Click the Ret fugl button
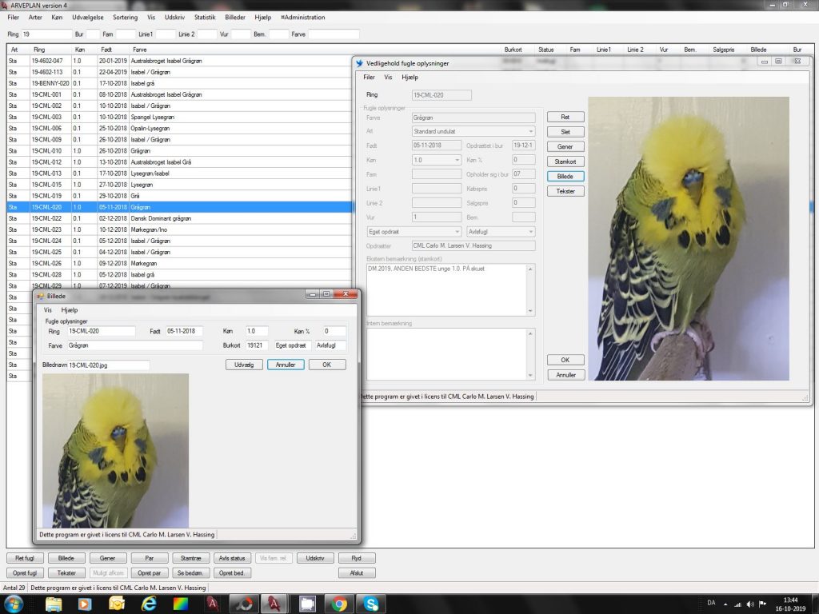 pyautogui.click(x=25, y=558)
